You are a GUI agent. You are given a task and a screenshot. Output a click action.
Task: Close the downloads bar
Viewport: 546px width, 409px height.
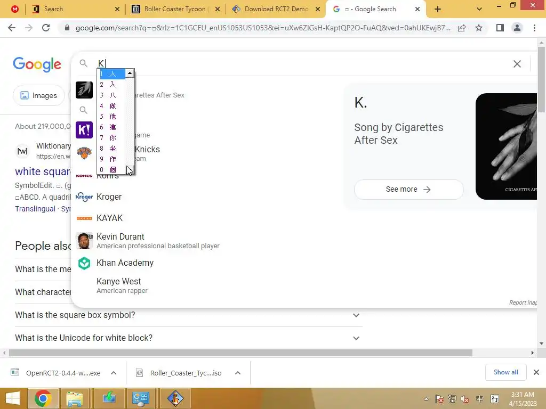point(536,372)
